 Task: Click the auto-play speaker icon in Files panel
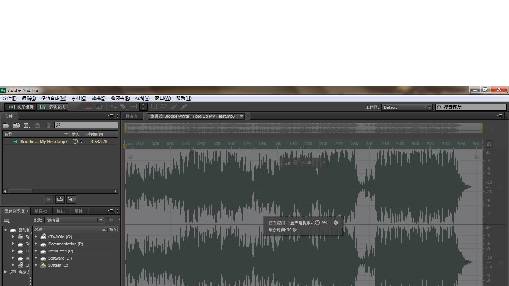coord(71,200)
